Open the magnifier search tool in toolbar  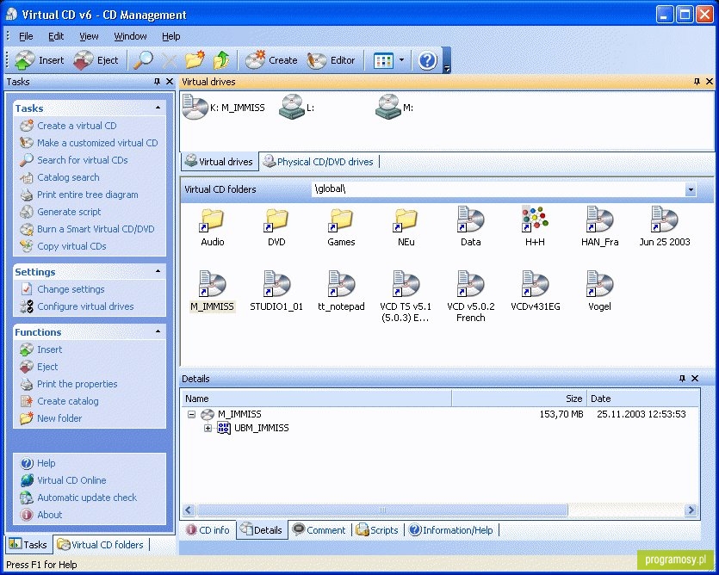tap(143, 60)
